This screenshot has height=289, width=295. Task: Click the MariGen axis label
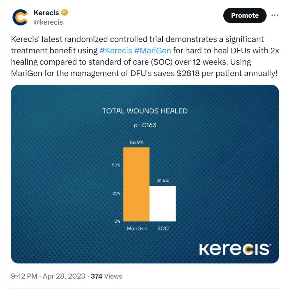137,228
